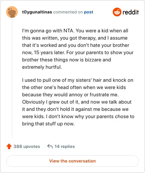This screenshot has width=145, height=173.
Task: Select the 'View the conversation' button
Action: click(72, 161)
